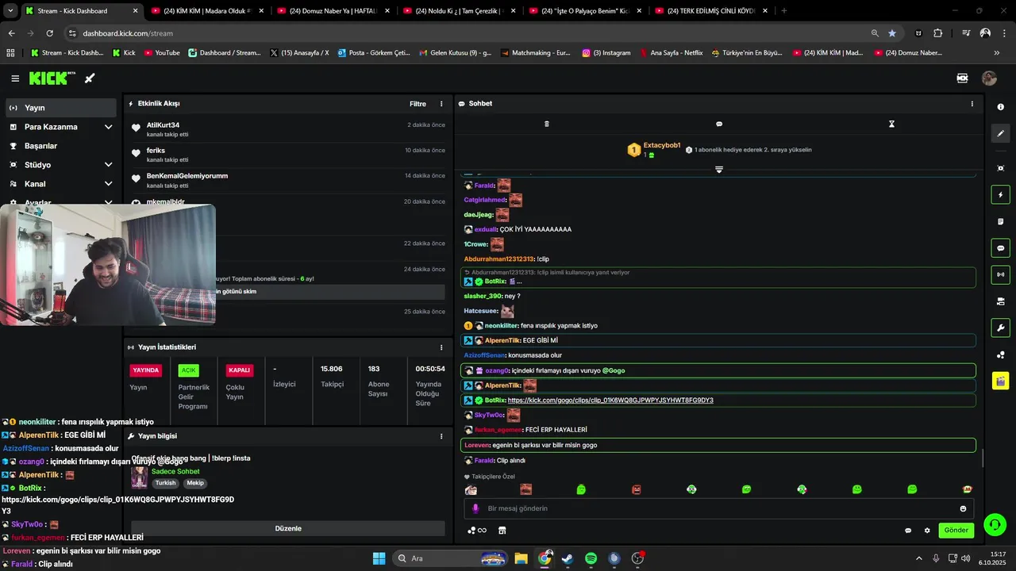The image size is (1016, 571).
Task: Open the Instagram bookmark
Action: [x=606, y=53]
